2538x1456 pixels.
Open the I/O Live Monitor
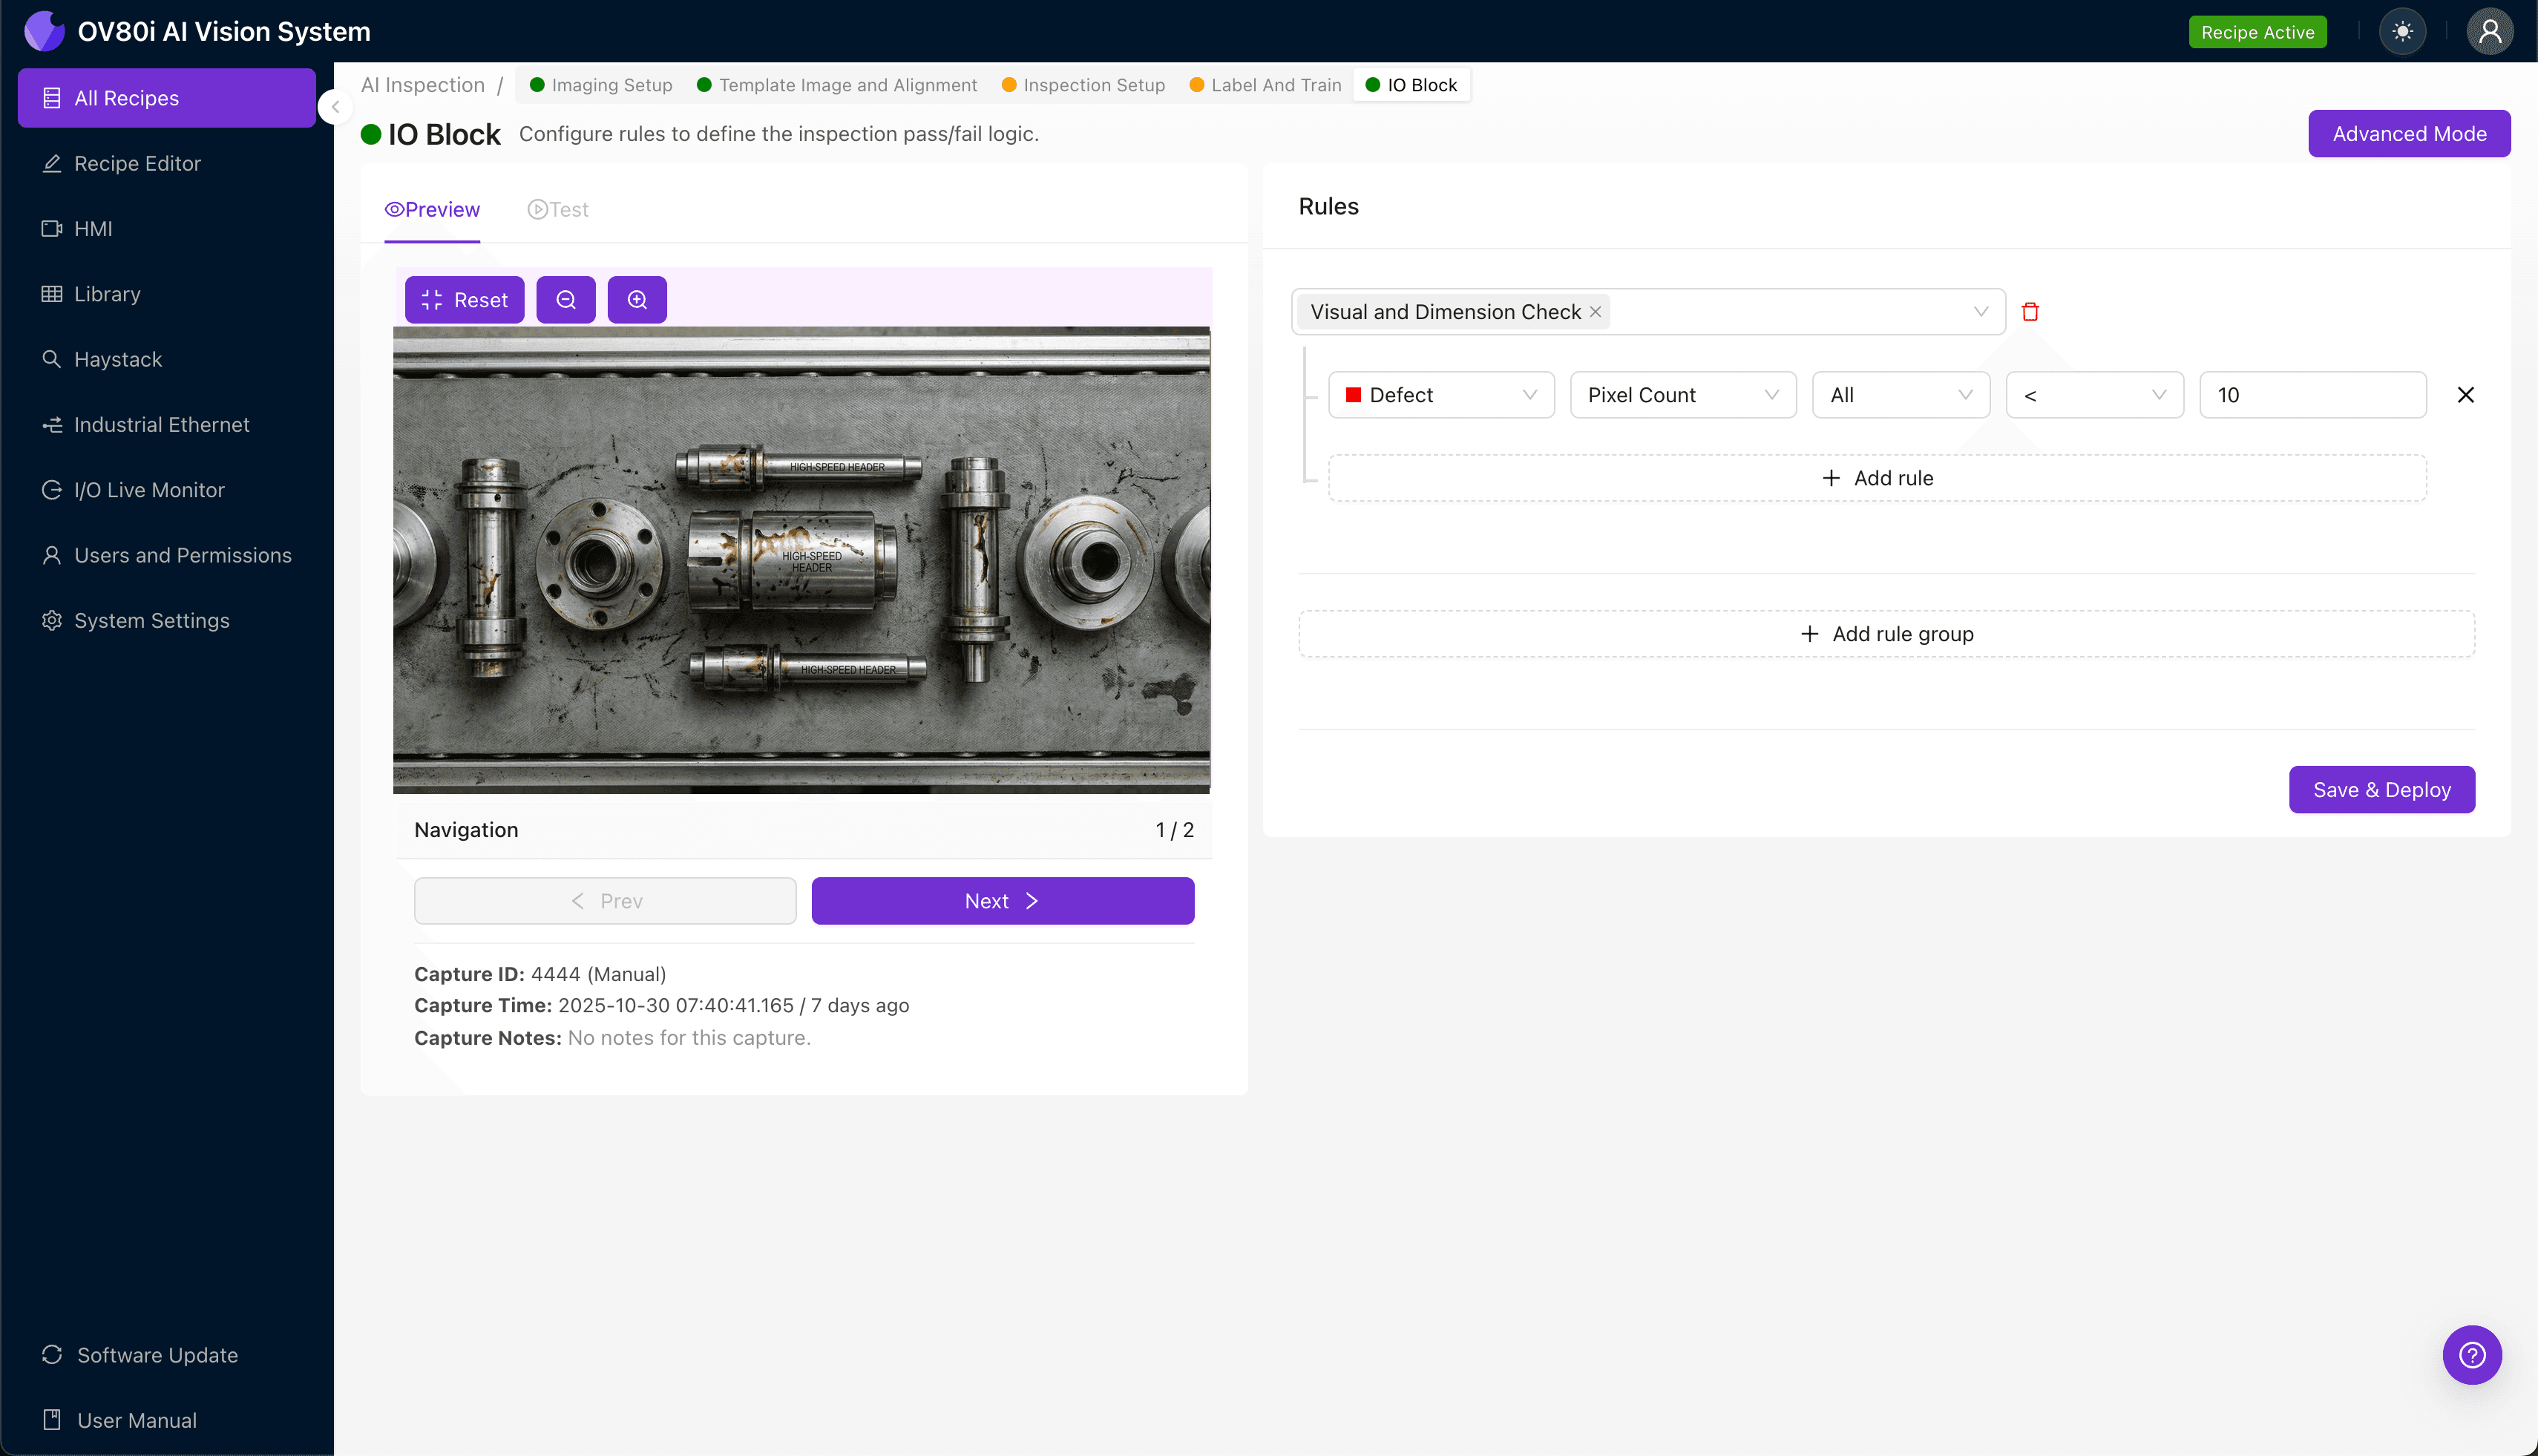pos(149,490)
